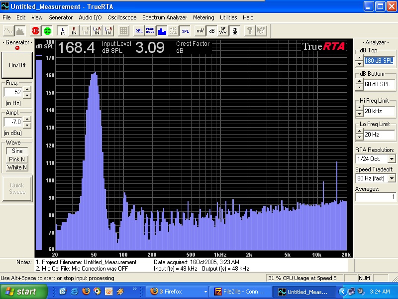This screenshot has width=398, height=299.
Task: Select crest factor V/V icon
Action: pyautogui.click(x=223, y=31)
